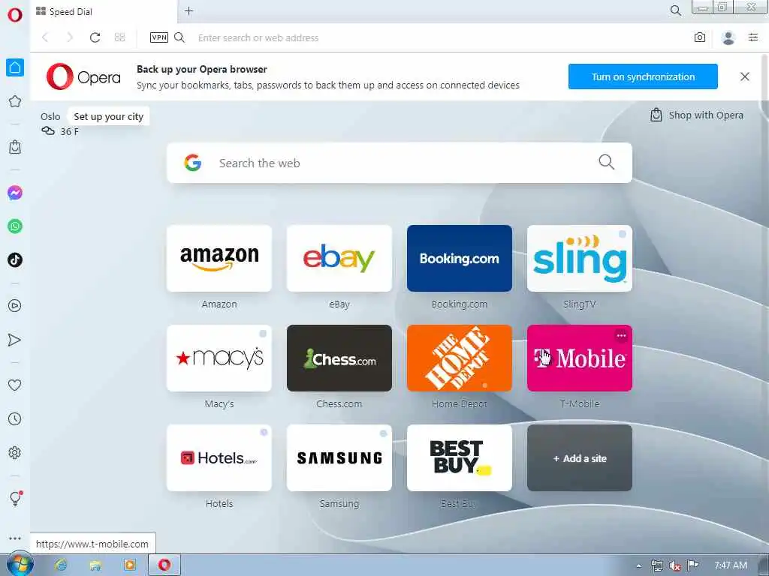Open the Home Depot tile
769x576 pixels.
coord(460,358)
